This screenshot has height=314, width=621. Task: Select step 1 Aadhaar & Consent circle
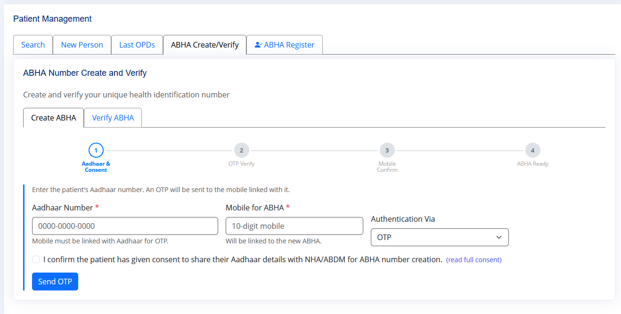pyautogui.click(x=96, y=151)
